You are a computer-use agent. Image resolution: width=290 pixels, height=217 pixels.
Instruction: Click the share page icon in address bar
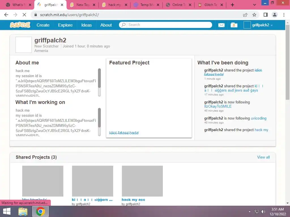[245, 15]
